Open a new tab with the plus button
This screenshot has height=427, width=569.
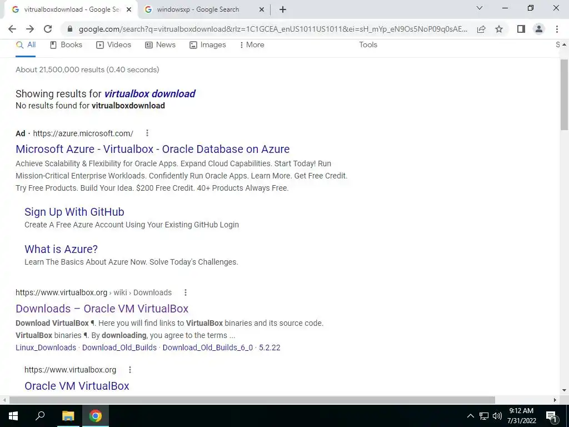[283, 10]
